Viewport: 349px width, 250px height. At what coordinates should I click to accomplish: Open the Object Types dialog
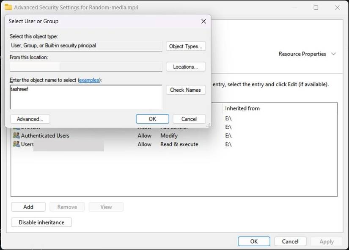186,47
